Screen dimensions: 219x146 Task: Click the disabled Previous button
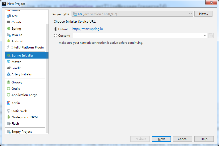pyautogui.click(x=140, y=139)
